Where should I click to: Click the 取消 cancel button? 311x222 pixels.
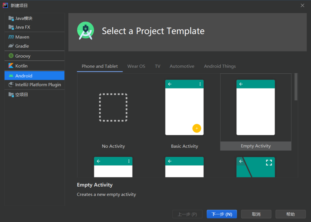[x=256, y=214]
